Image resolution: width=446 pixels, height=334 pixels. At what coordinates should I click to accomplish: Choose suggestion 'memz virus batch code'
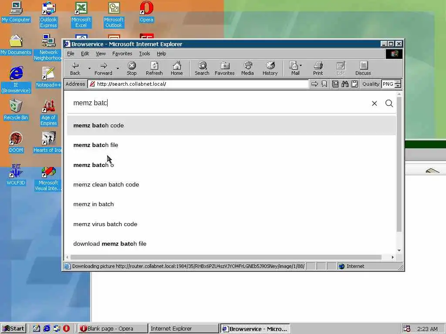(231, 224)
